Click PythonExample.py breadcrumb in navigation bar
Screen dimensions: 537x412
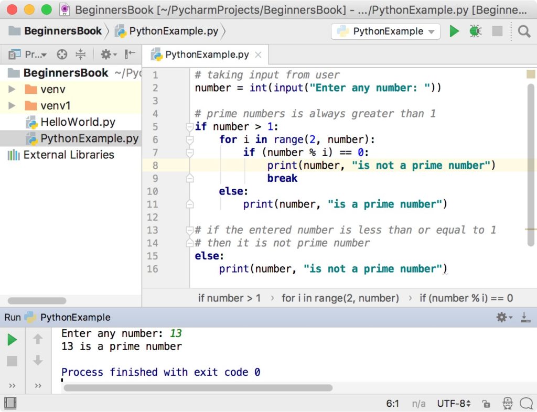(166, 31)
